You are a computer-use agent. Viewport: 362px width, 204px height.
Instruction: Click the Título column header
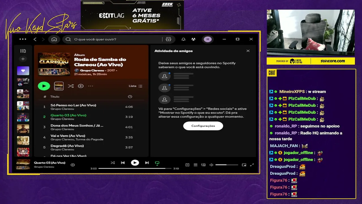point(55,97)
